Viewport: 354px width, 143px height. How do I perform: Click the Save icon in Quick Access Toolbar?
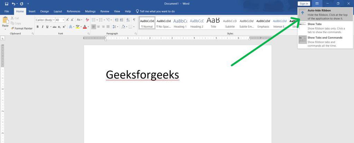point(7,4)
